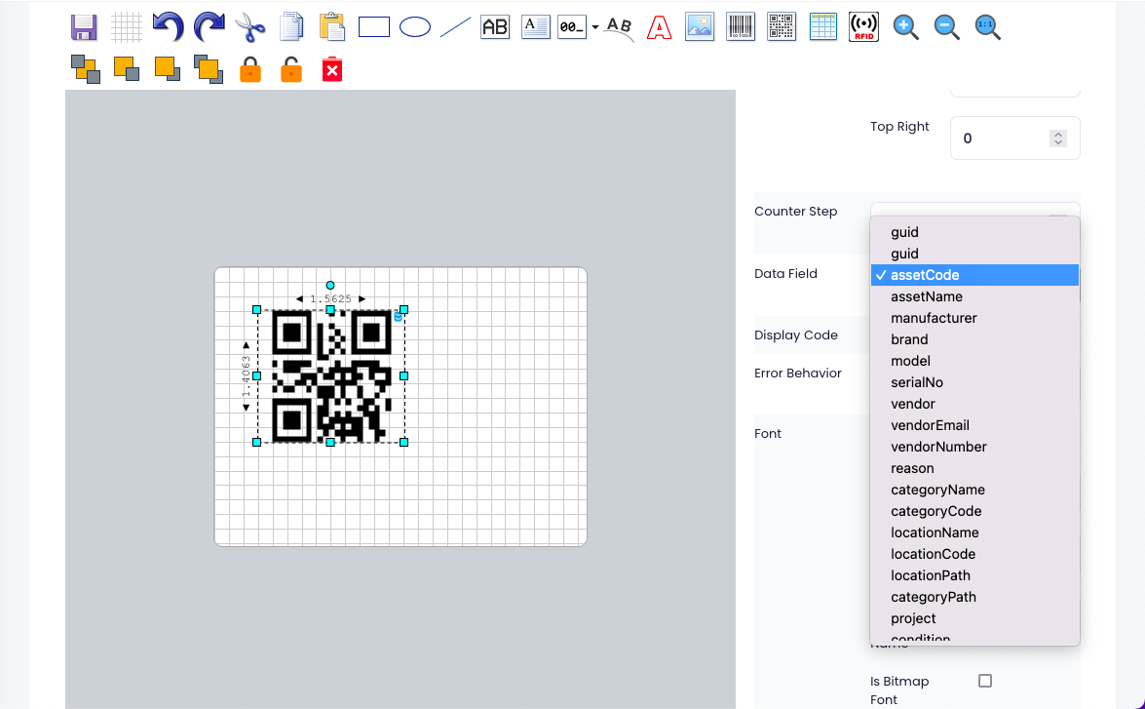This screenshot has width=1145, height=709.
Task: Select the QR code tool
Action: coord(782,27)
